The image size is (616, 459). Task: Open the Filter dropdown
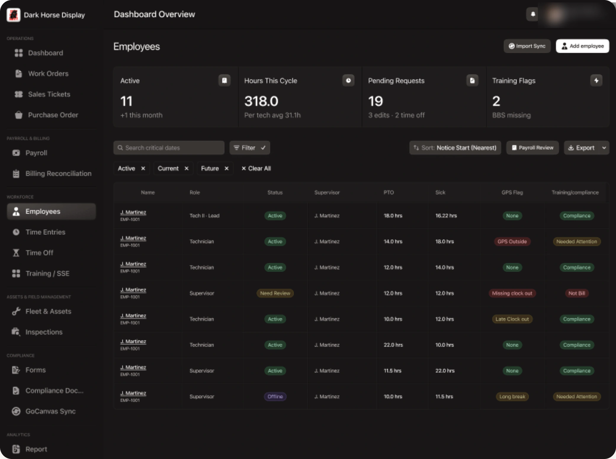250,148
